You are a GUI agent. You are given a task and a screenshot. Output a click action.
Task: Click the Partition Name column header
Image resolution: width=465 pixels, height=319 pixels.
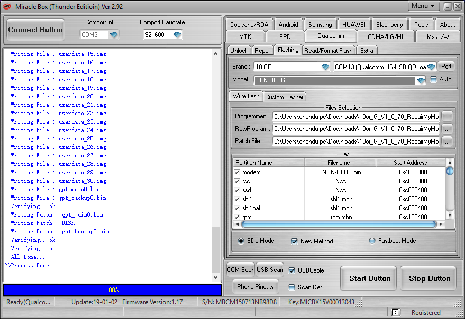pos(268,162)
